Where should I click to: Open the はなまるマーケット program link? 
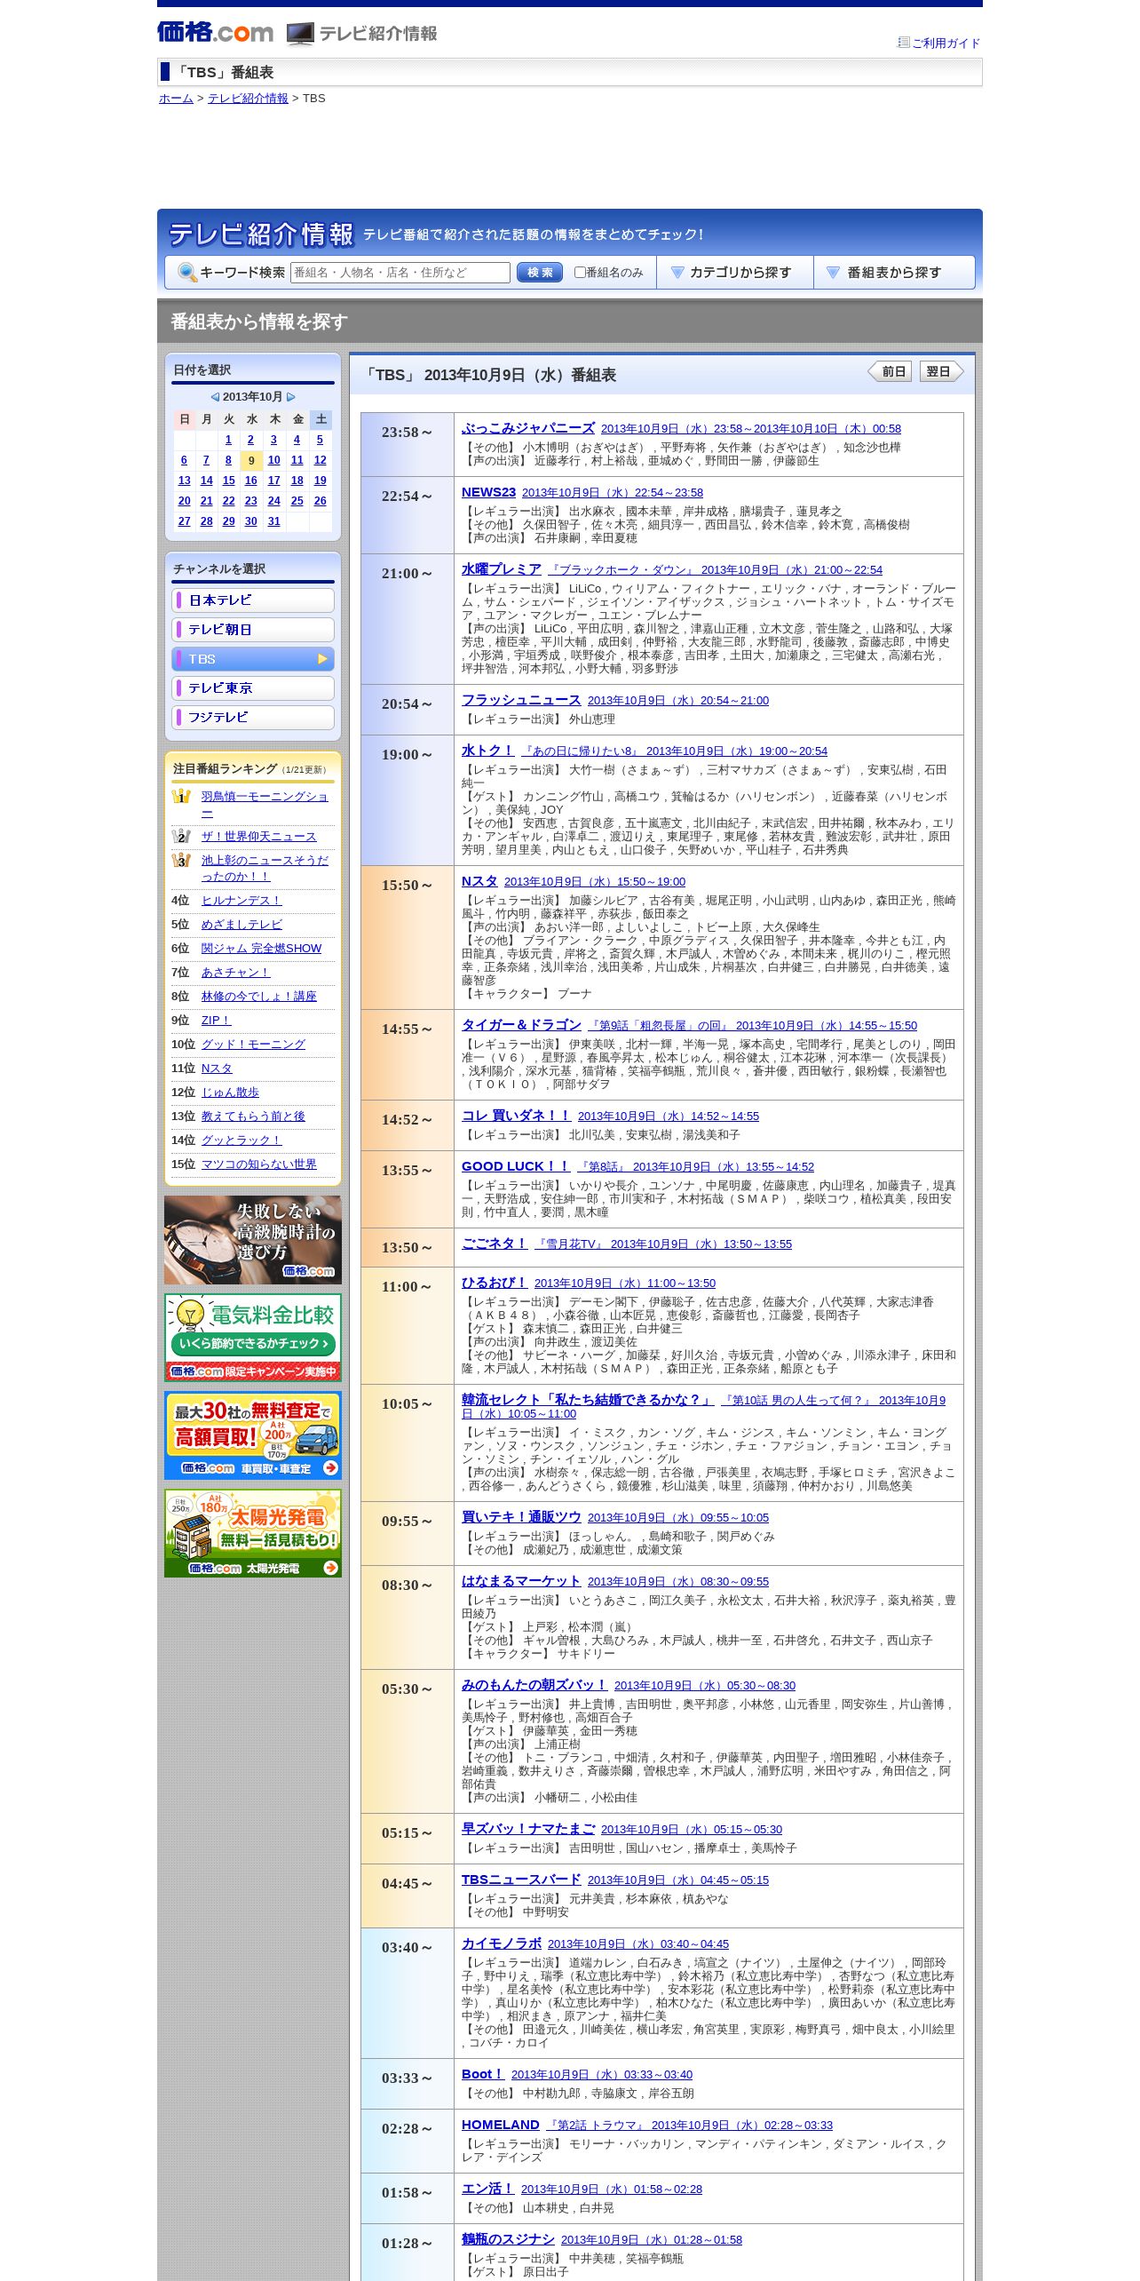[521, 1581]
